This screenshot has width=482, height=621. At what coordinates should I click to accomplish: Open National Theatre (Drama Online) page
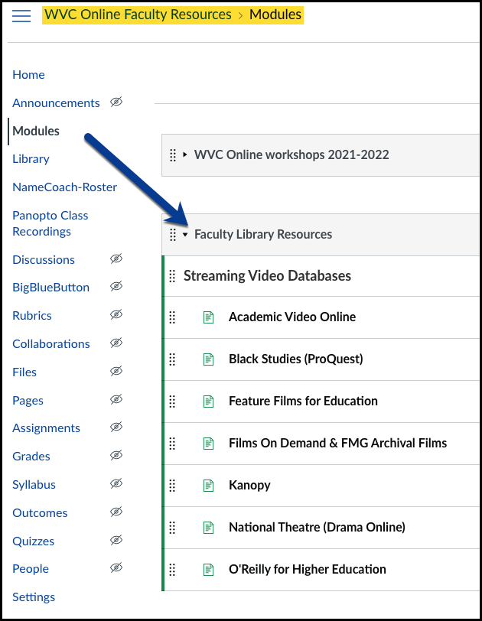[x=317, y=527]
